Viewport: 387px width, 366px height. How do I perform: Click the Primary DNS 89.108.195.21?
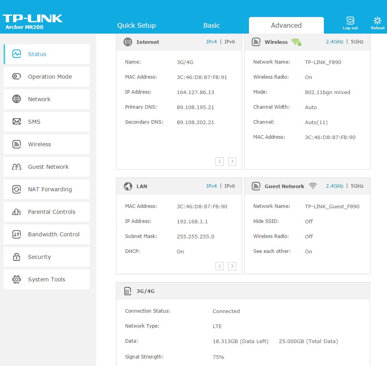tap(196, 108)
